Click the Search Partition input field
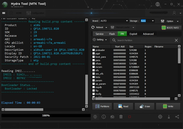 145,40
